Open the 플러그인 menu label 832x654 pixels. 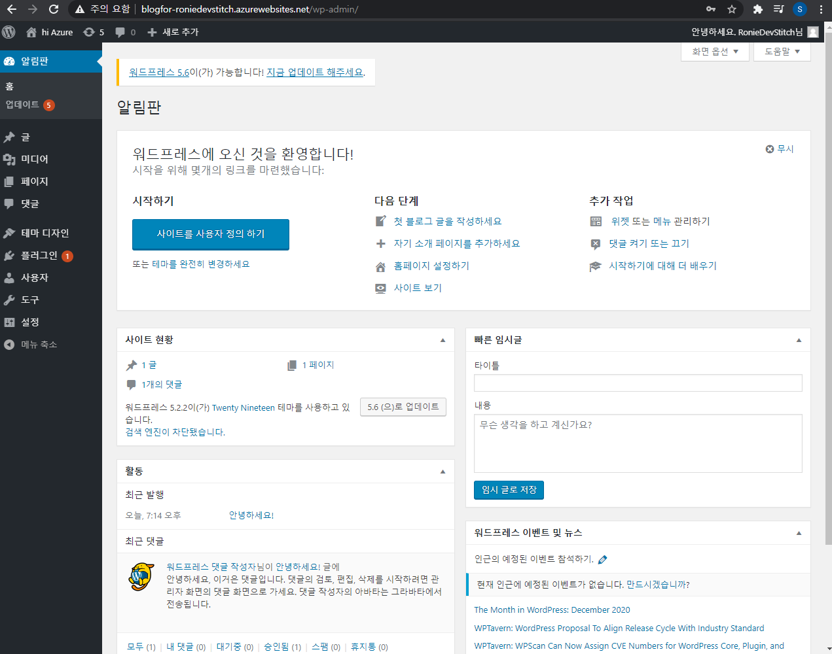coord(39,255)
